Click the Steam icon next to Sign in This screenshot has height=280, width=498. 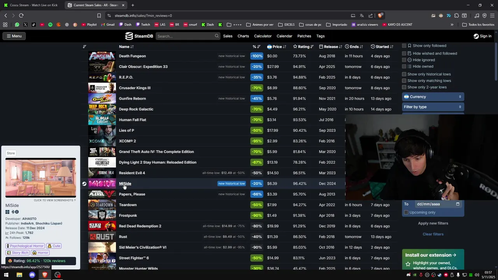[x=476, y=36]
